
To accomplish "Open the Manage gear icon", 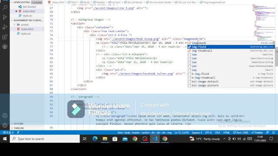I will click(5, 125).
